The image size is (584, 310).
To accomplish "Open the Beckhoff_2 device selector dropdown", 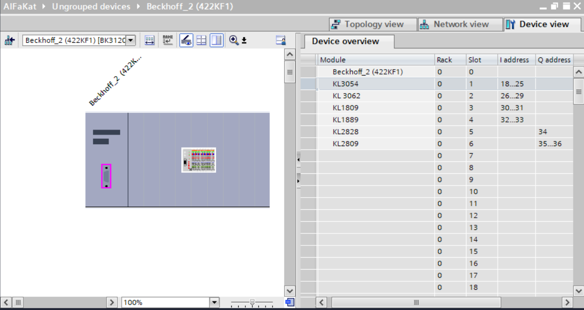I will point(130,40).
